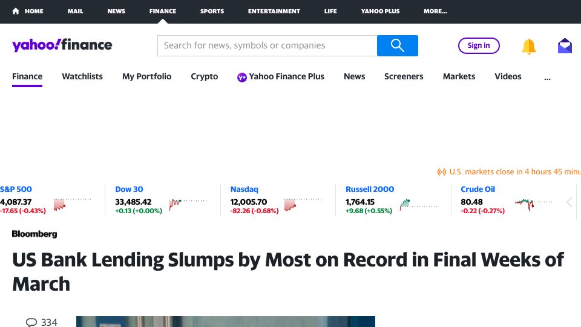
Task: Click the Nasdaq mini sparkline chart
Action: pyautogui.click(x=303, y=204)
